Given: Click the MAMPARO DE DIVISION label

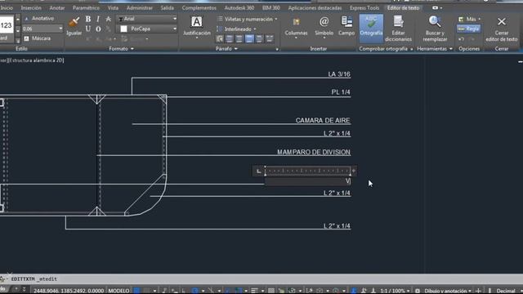Looking at the screenshot, I should pyautogui.click(x=314, y=152).
